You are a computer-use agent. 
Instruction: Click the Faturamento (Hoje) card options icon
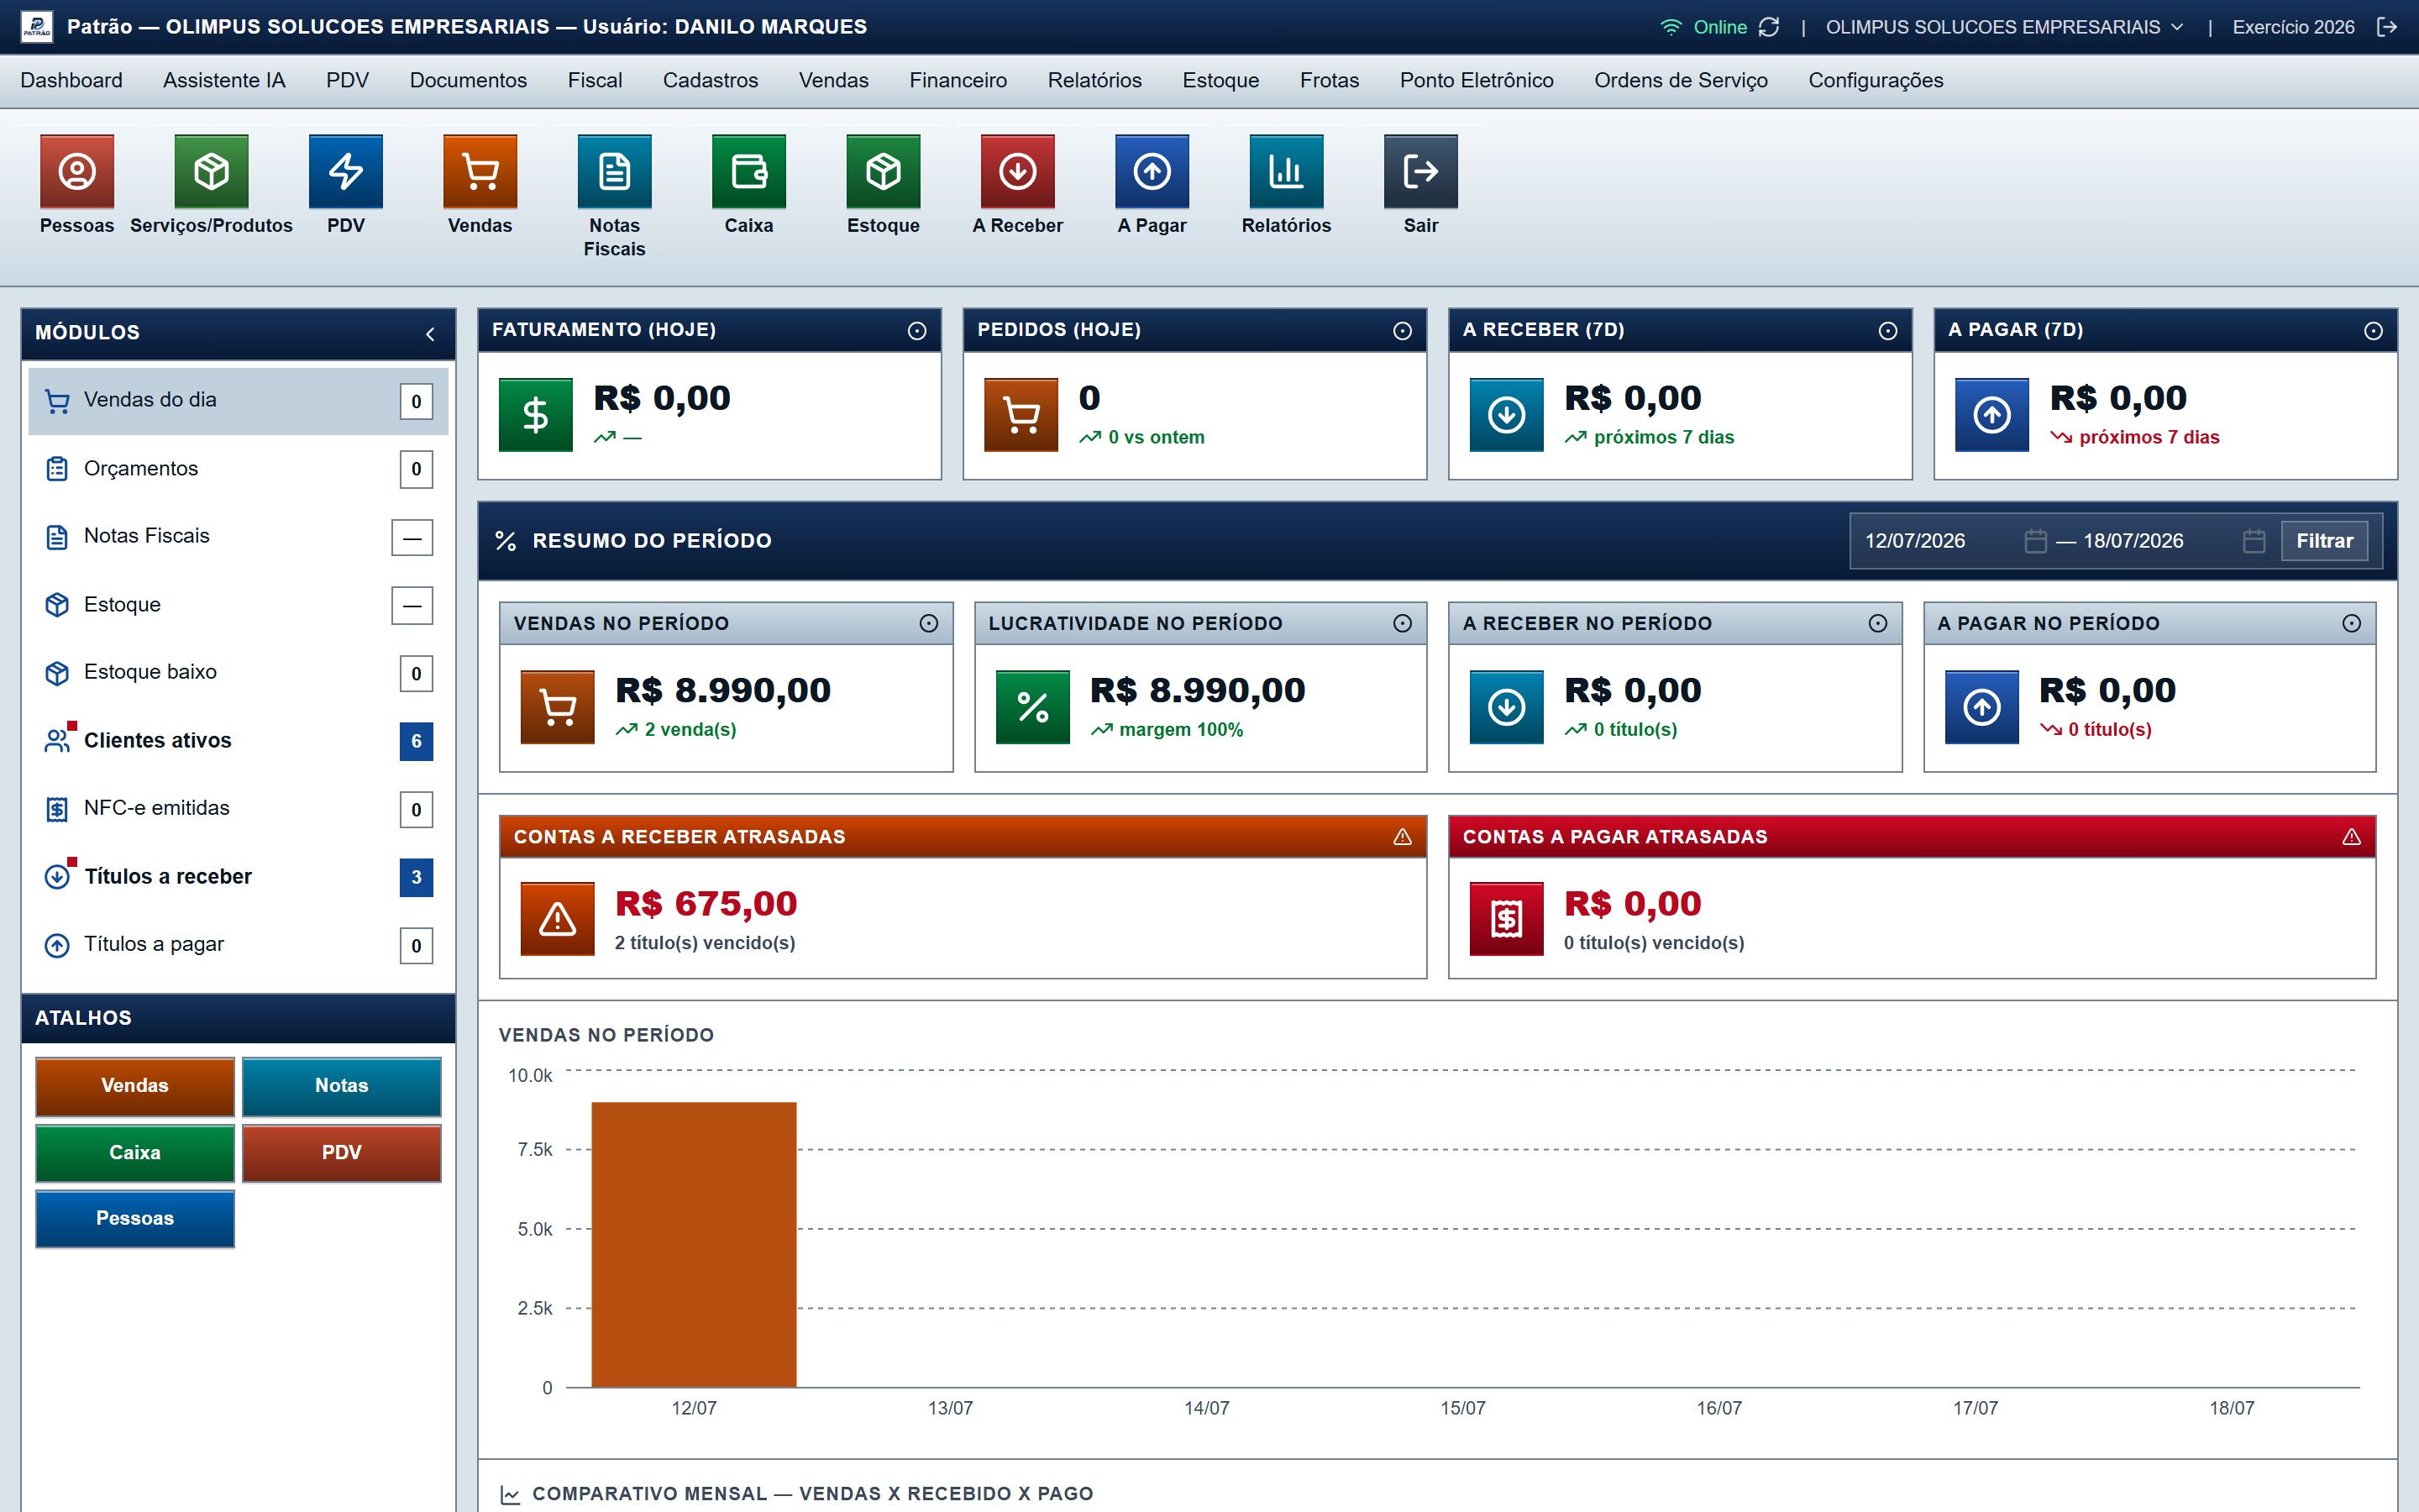(x=916, y=331)
